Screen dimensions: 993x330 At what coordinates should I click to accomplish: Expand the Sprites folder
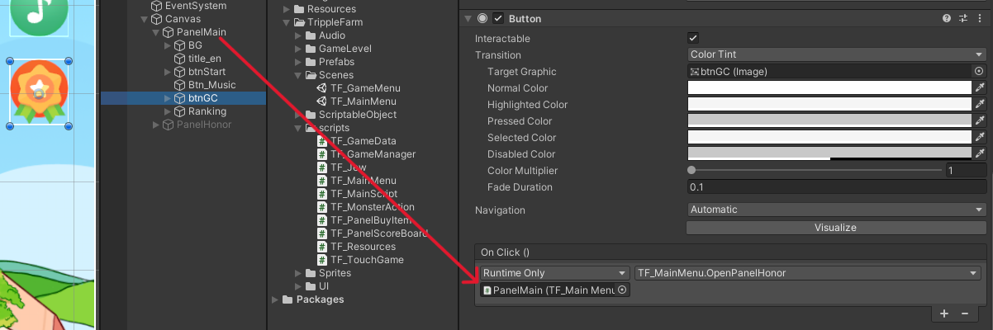point(298,273)
